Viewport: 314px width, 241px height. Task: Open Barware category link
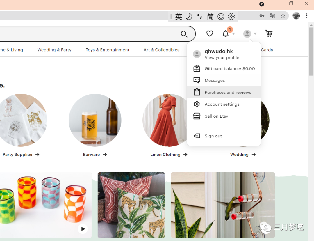point(95,155)
